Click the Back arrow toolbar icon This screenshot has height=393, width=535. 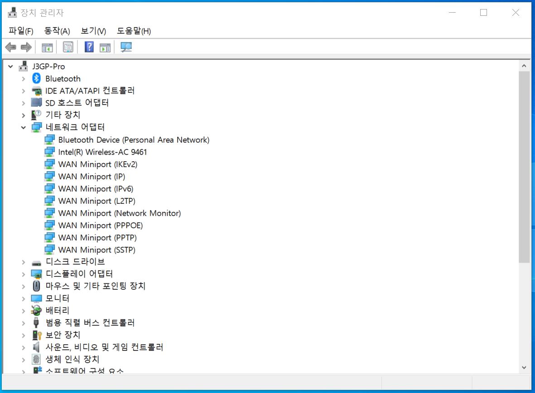coord(11,47)
